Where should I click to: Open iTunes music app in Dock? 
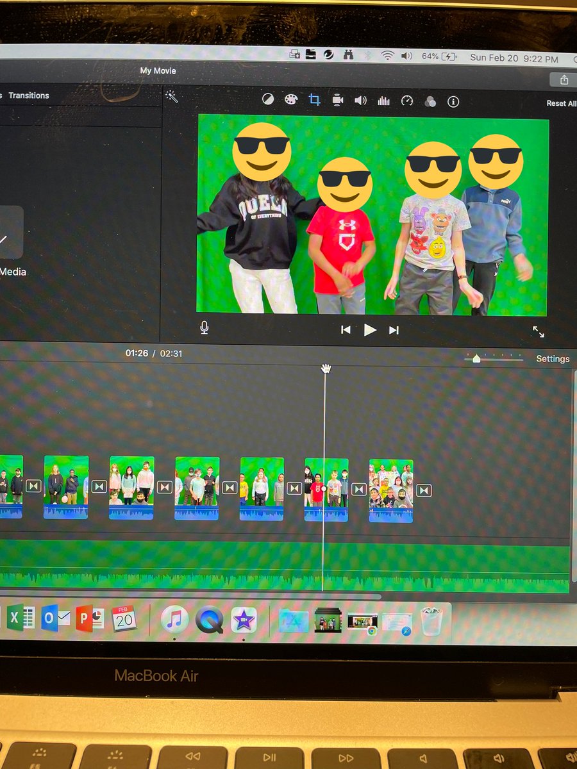[x=174, y=620]
